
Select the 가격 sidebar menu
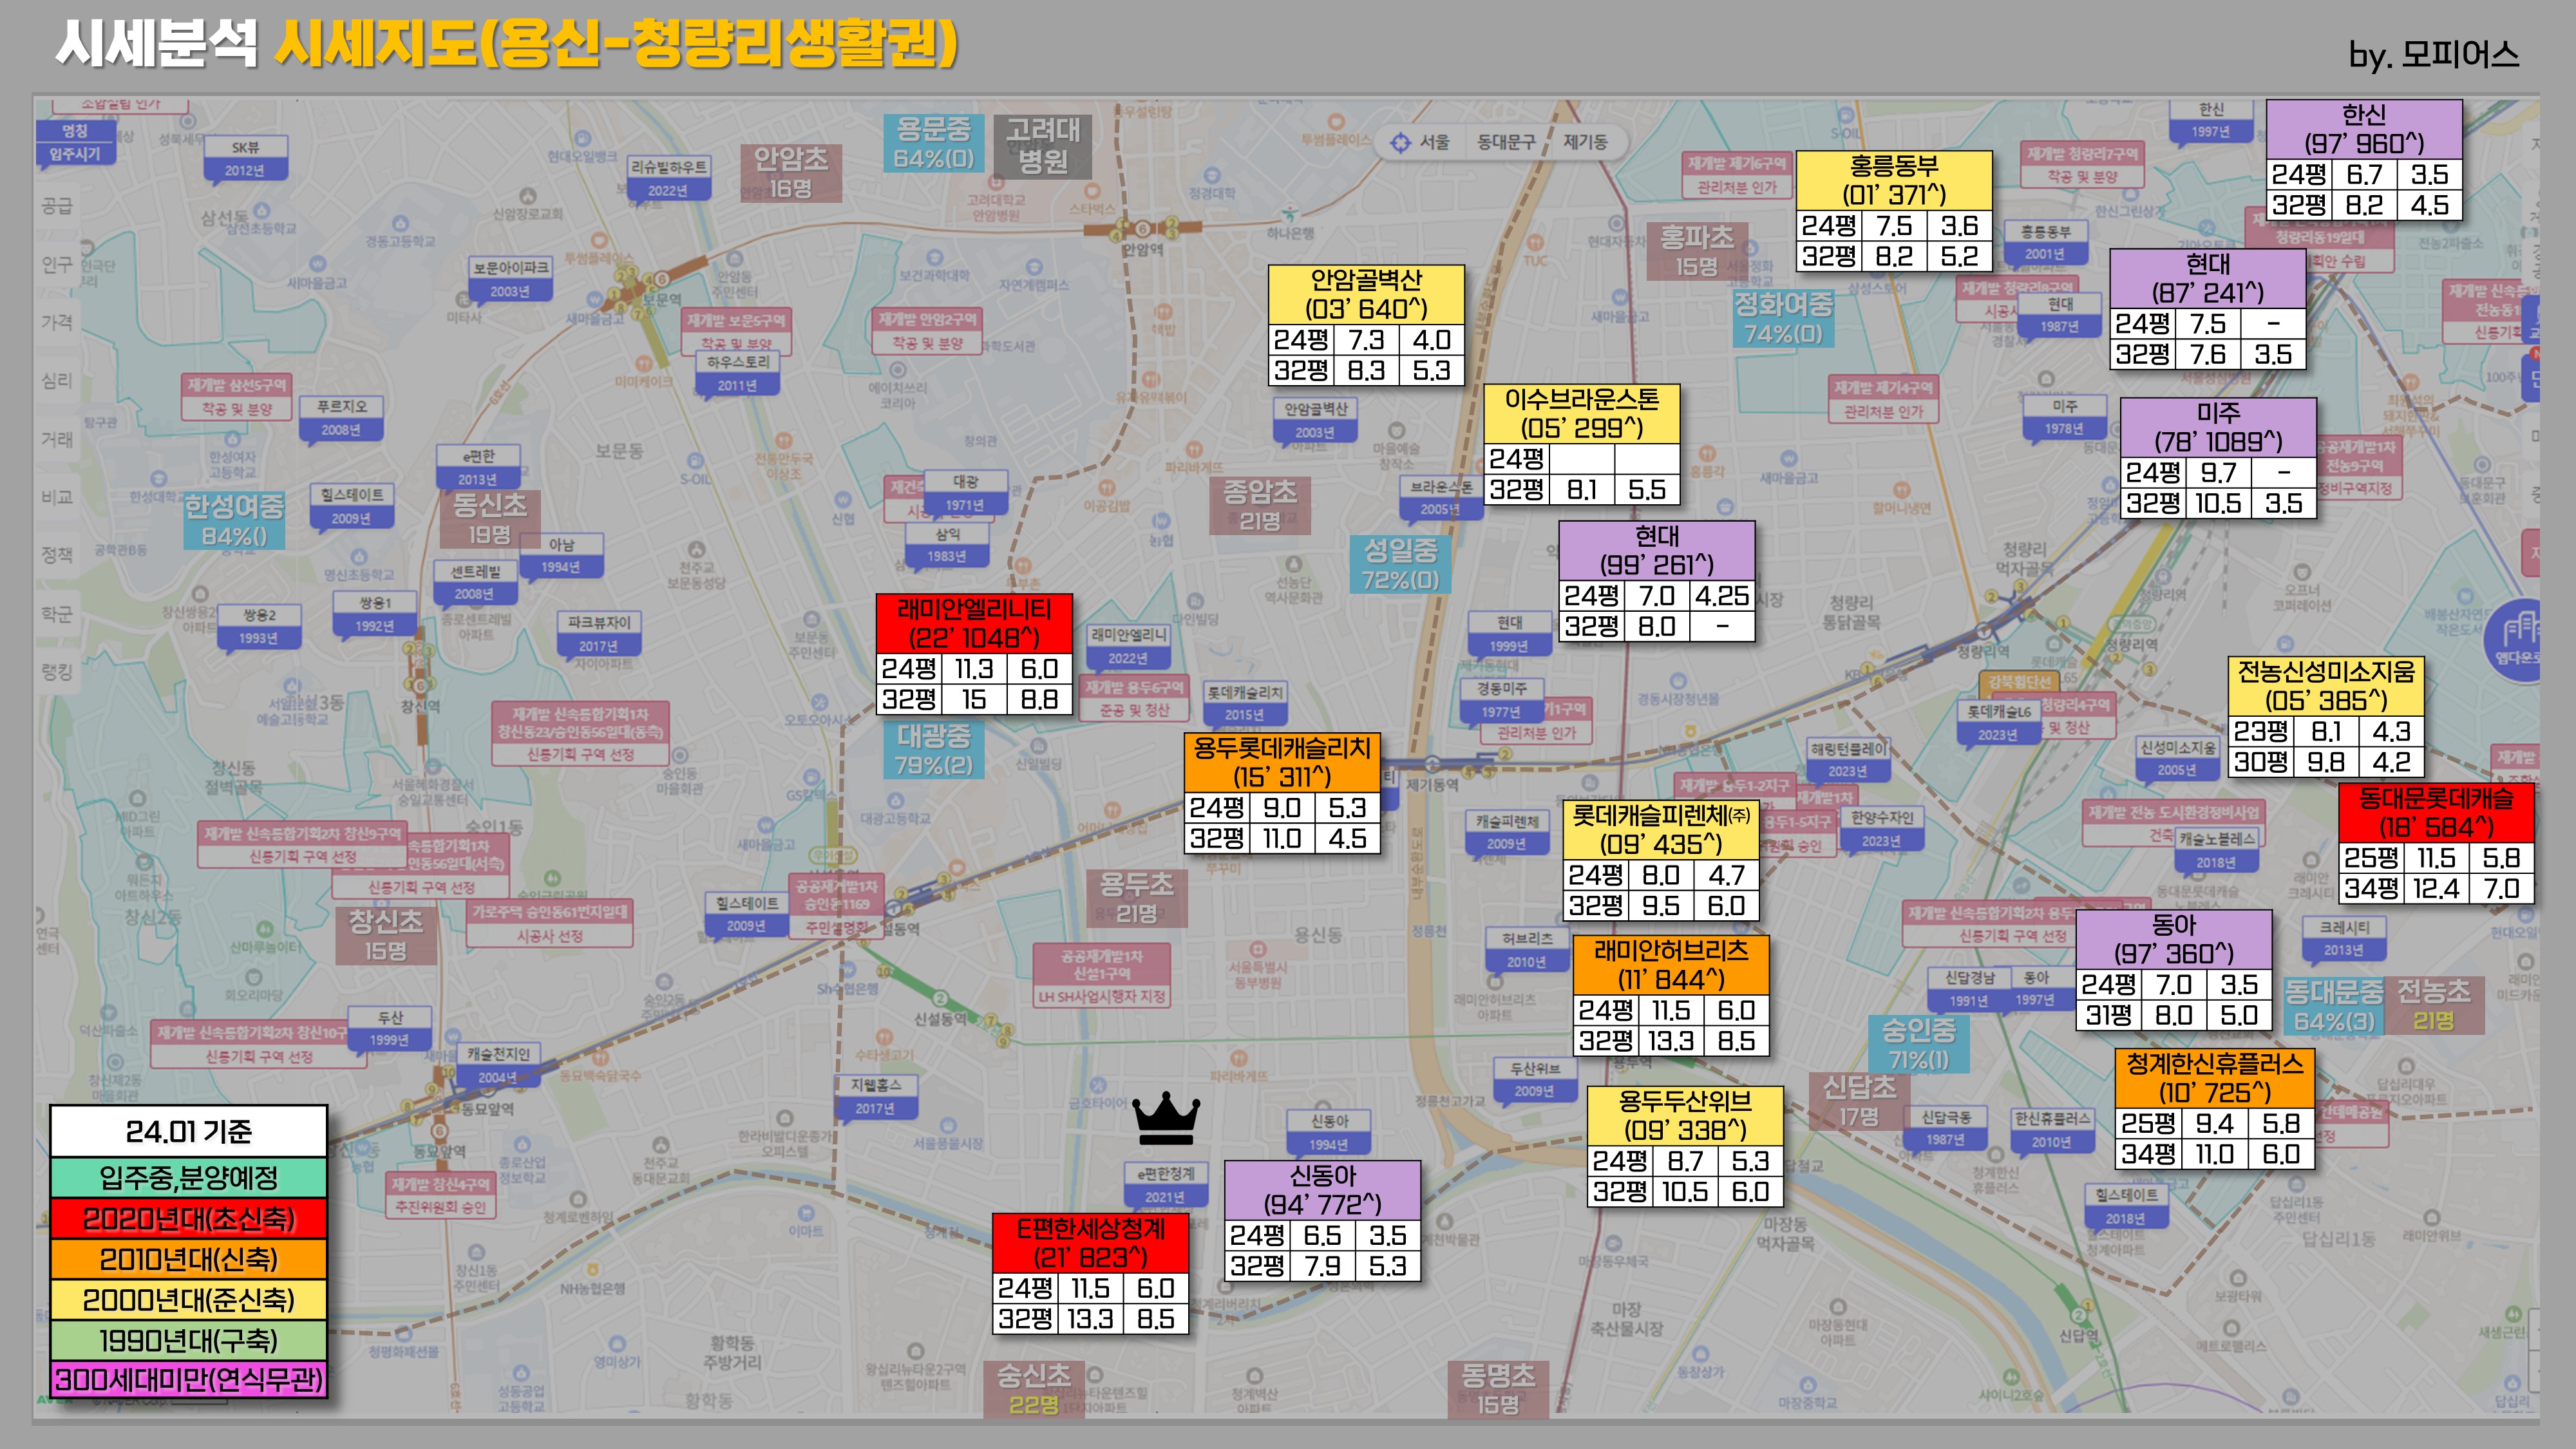[x=56, y=322]
